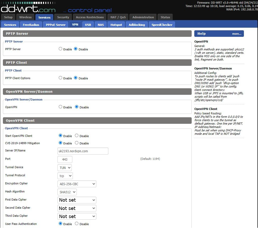The width and height of the screenshot is (258, 228).
Task: Open the Tunnel Device dropdown
Action: coord(64,168)
